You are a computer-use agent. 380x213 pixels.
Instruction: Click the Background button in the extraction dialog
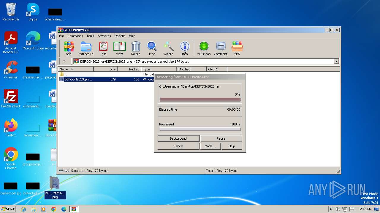(x=178, y=138)
